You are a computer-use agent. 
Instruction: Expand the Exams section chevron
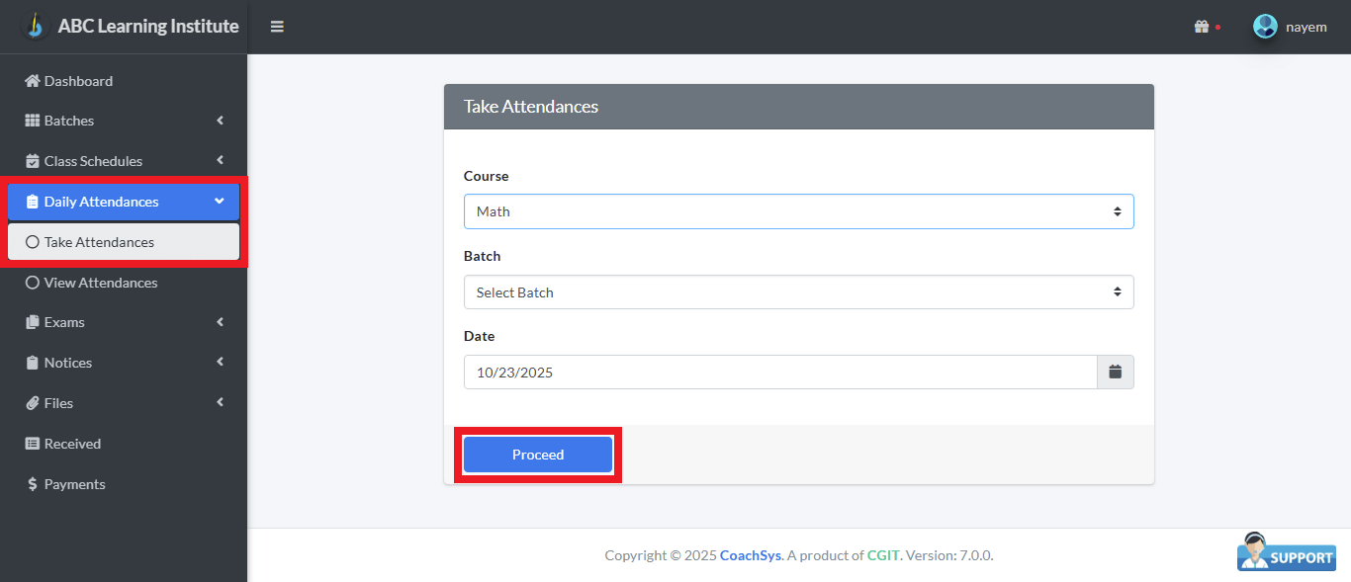tap(220, 322)
